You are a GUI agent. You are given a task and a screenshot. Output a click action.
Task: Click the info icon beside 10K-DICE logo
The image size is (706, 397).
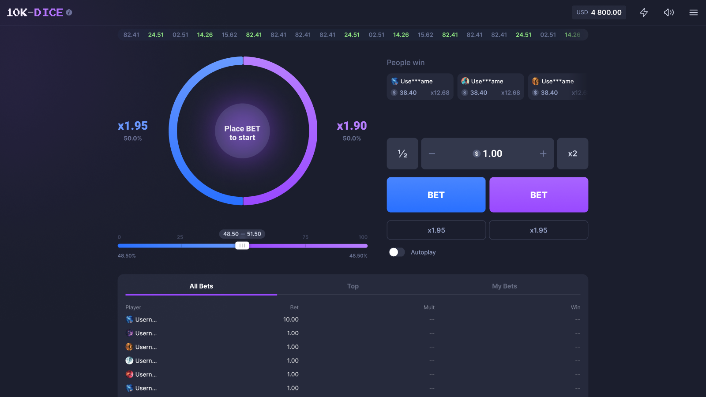(69, 12)
